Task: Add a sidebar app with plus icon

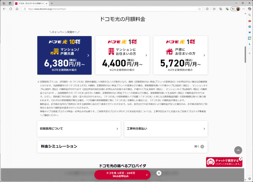Action: [x=250, y=53]
